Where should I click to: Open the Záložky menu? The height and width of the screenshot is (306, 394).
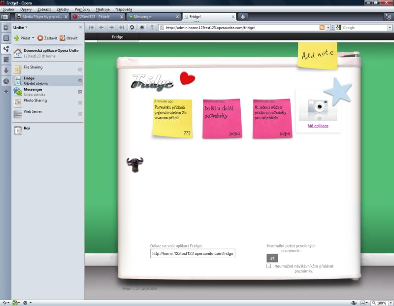(x=63, y=9)
